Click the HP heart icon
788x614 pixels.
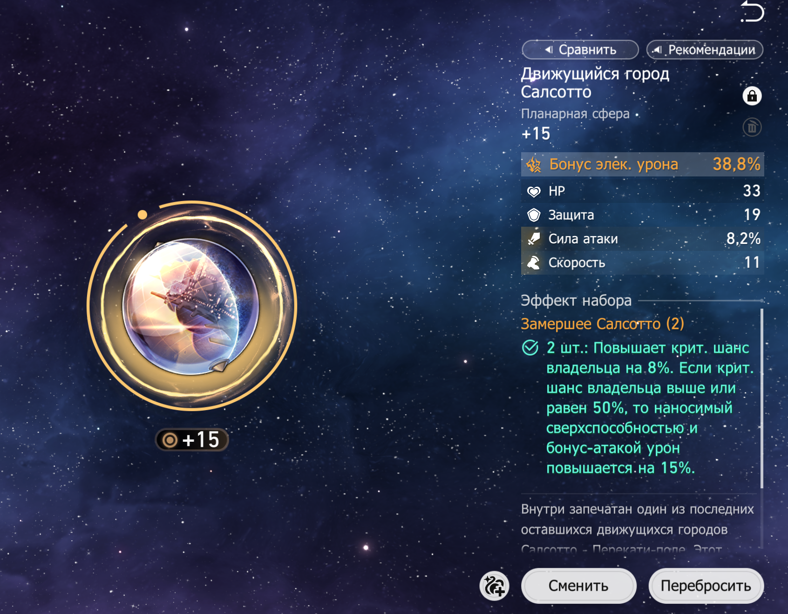point(534,191)
